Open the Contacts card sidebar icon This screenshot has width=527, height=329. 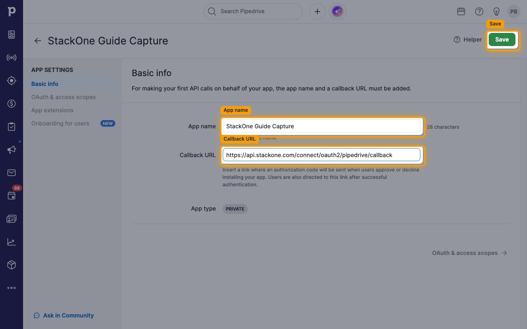click(x=12, y=219)
